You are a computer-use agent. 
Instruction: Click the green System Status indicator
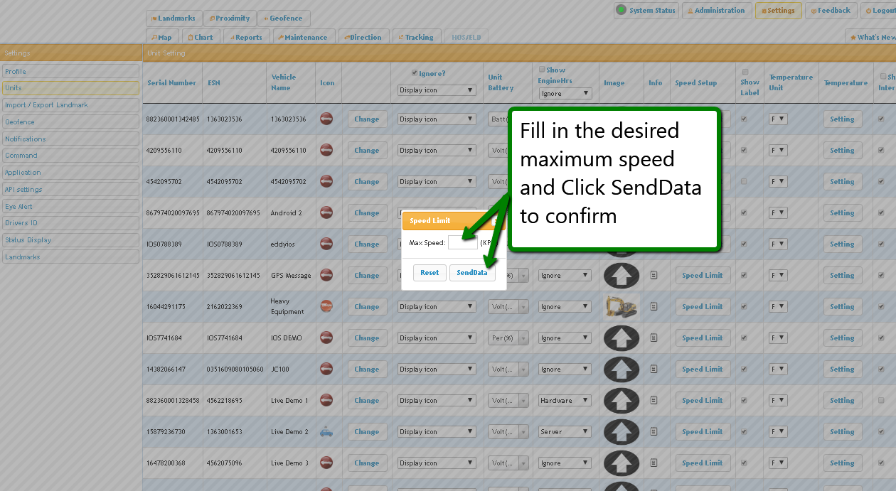click(622, 10)
